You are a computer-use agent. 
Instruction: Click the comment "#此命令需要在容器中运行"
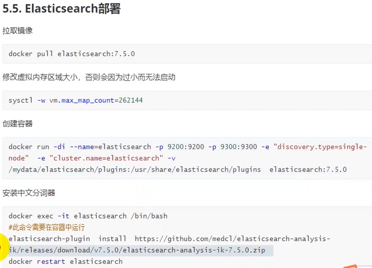point(47,228)
